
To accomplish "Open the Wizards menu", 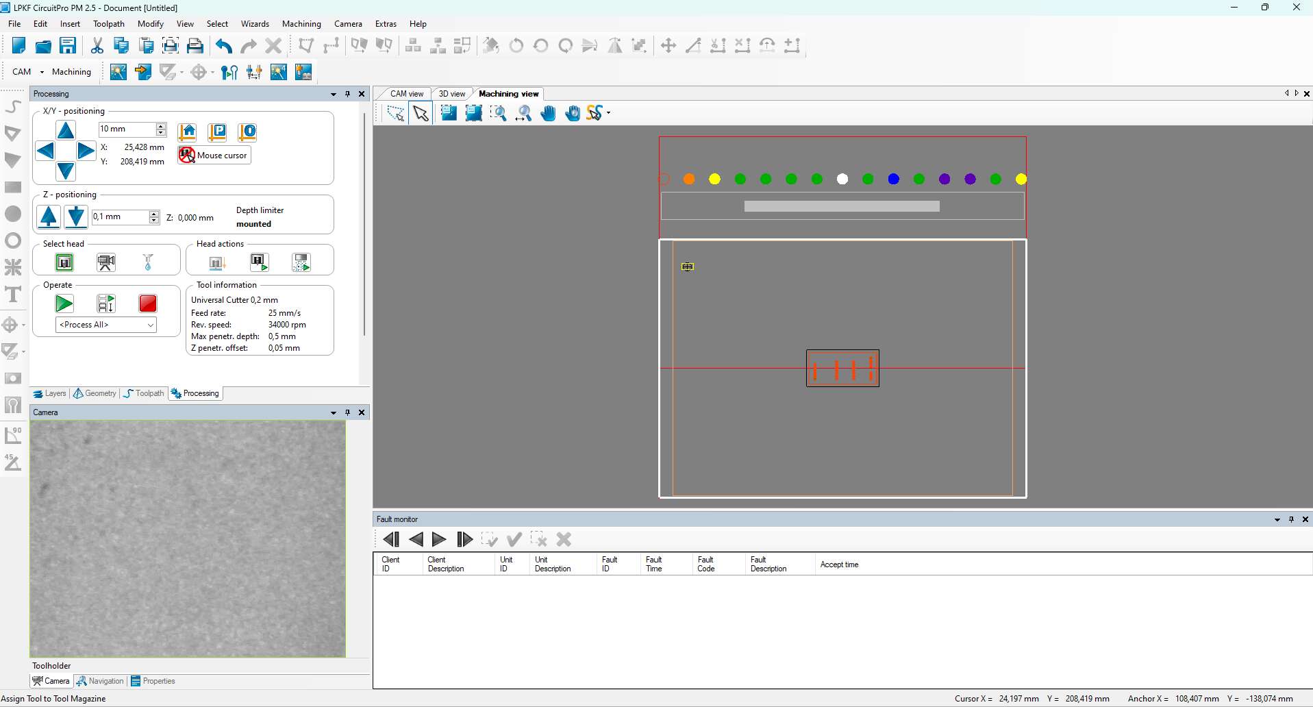I will click(x=255, y=24).
